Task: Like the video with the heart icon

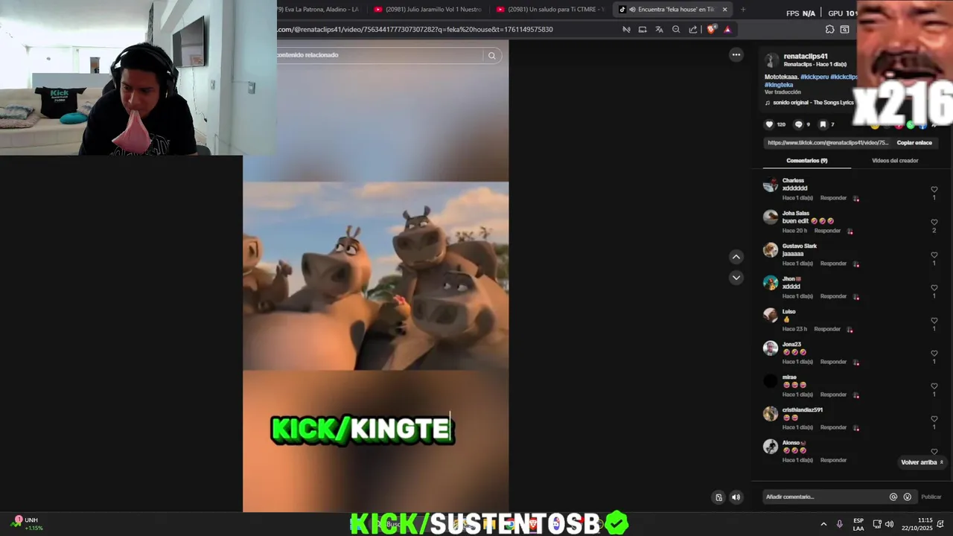Action: [769, 124]
